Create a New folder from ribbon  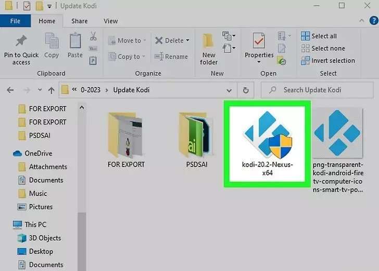pos(208,49)
